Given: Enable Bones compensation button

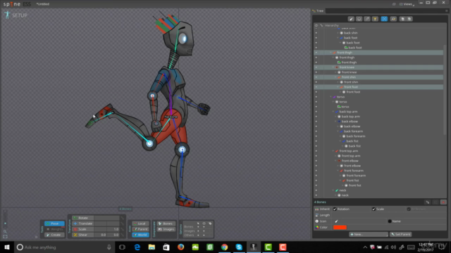Looking at the screenshot, I should click(166, 223).
